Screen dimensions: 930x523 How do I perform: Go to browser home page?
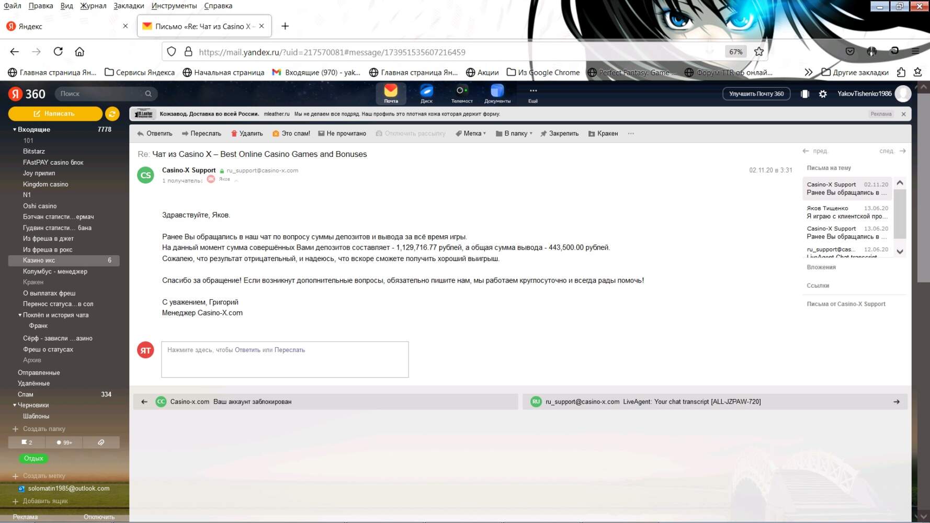click(80, 51)
